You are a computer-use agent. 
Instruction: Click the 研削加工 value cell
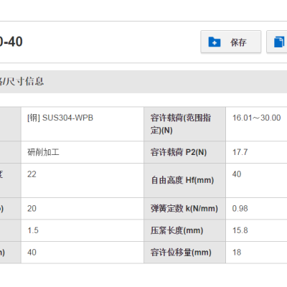[83, 152]
